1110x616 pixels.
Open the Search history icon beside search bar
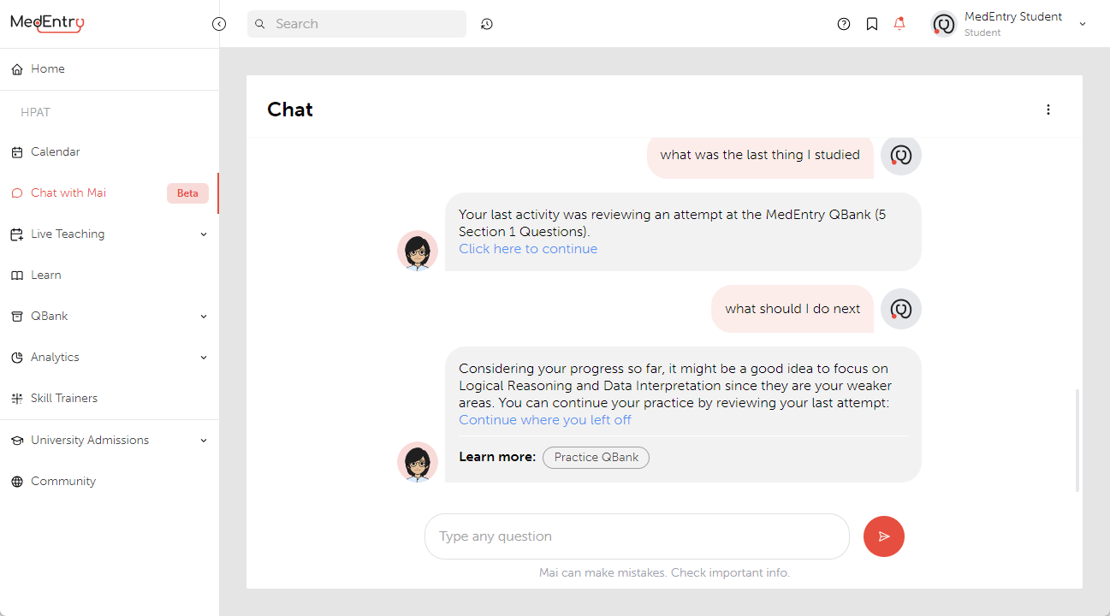[486, 23]
